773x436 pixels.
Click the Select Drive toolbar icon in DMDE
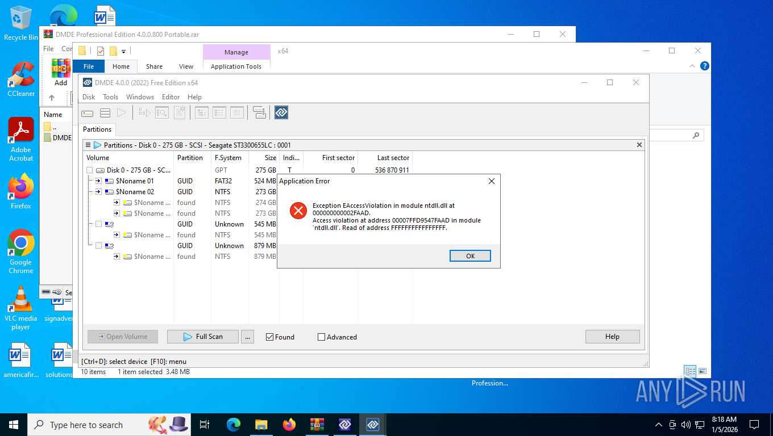(88, 113)
